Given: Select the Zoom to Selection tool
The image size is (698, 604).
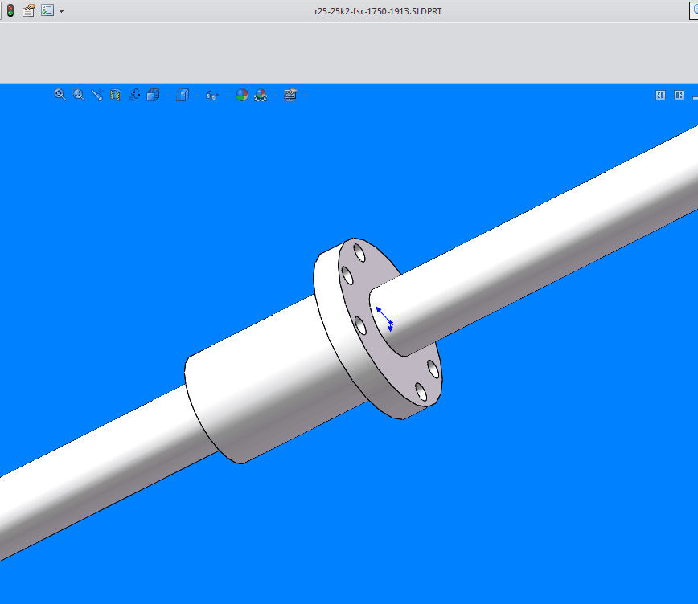Looking at the screenshot, I should point(96,95).
